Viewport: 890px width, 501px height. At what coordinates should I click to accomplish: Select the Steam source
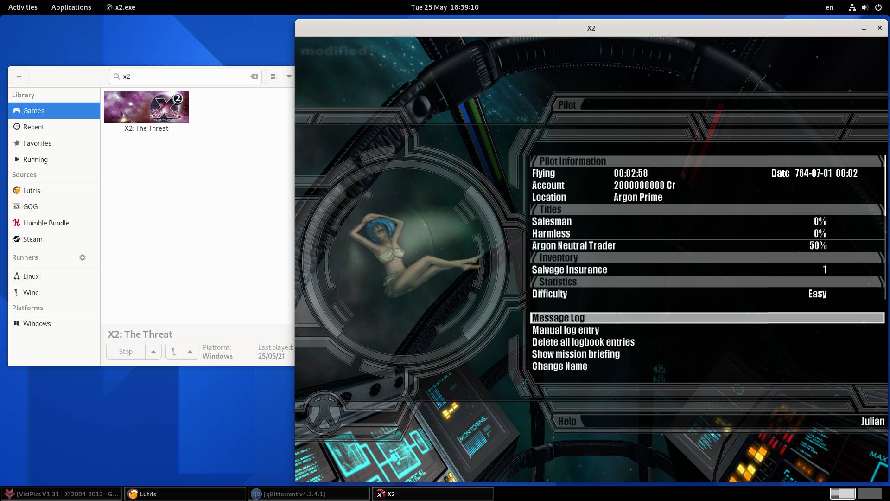[54, 239]
